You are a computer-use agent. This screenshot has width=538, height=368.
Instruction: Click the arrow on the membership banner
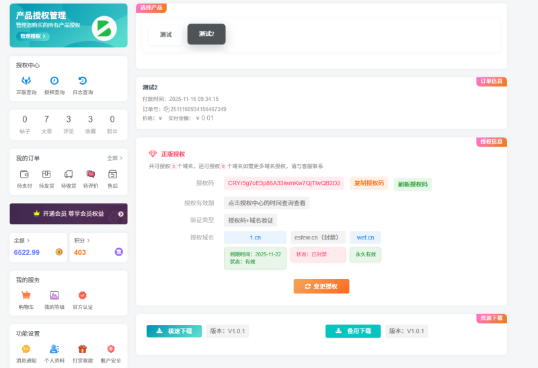(121, 214)
